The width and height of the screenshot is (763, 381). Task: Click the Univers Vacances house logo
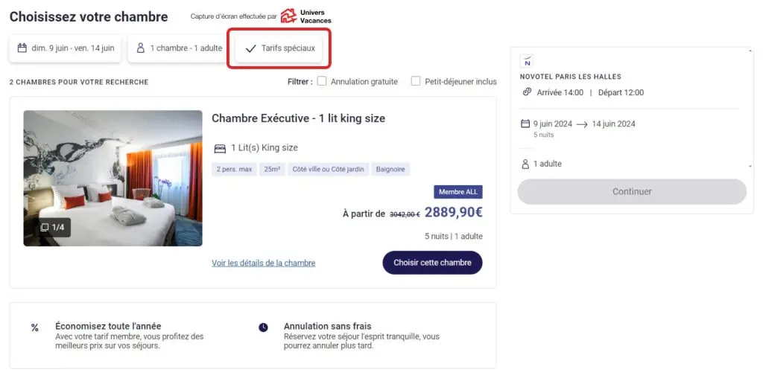point(288,16)
